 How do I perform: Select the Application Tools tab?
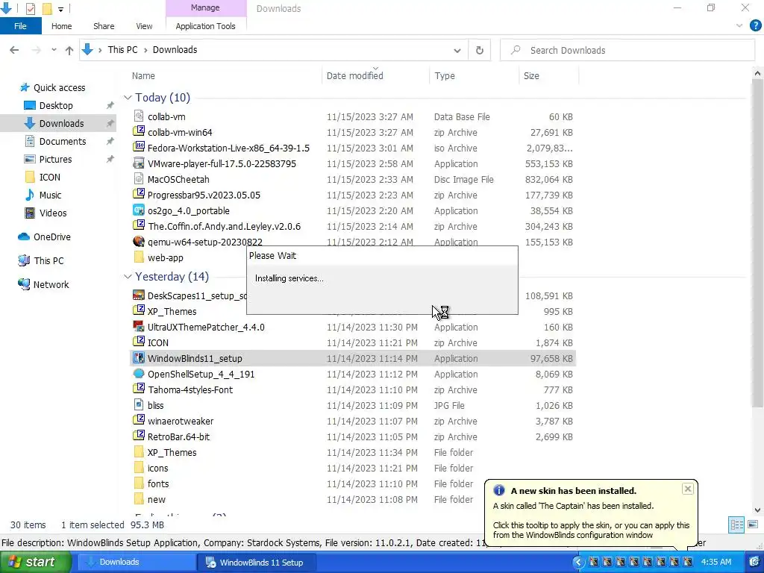click(205, 26)
